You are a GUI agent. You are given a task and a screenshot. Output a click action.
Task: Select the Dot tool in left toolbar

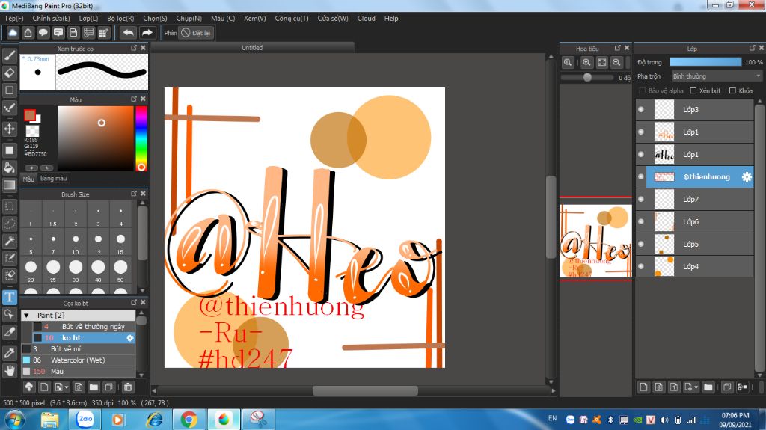pos(9,108)
